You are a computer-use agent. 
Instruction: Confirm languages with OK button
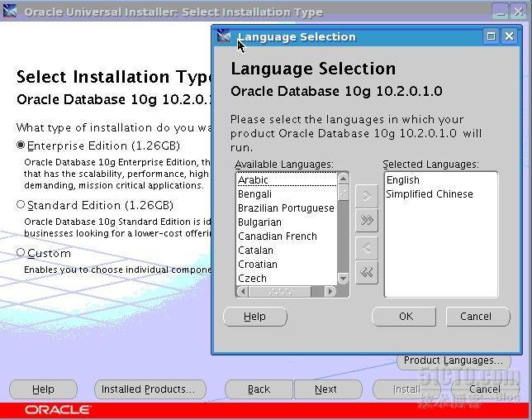(x=406, y=317)
